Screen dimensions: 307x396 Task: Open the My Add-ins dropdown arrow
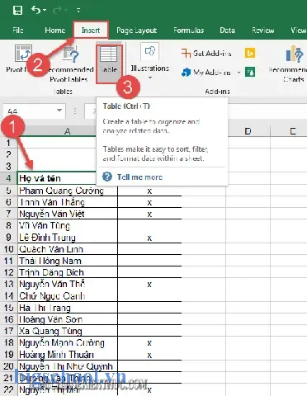coord(239,73)
